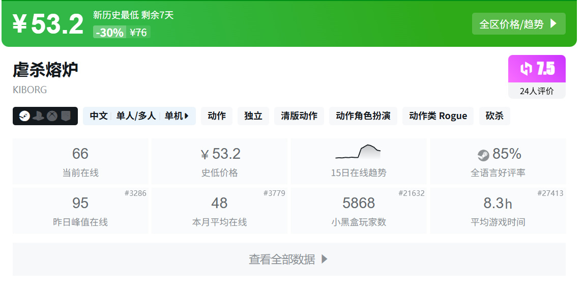The width and height of the screenshot is (583, 286).
Task: Click rank #21632 label
Action: pyautogui.click(x=412, y=193)
